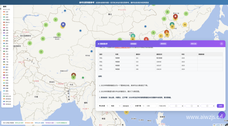This screenshot has width=228, height=126.
Task: Tick the 稳 checkbox
Action: click(192, 106)
